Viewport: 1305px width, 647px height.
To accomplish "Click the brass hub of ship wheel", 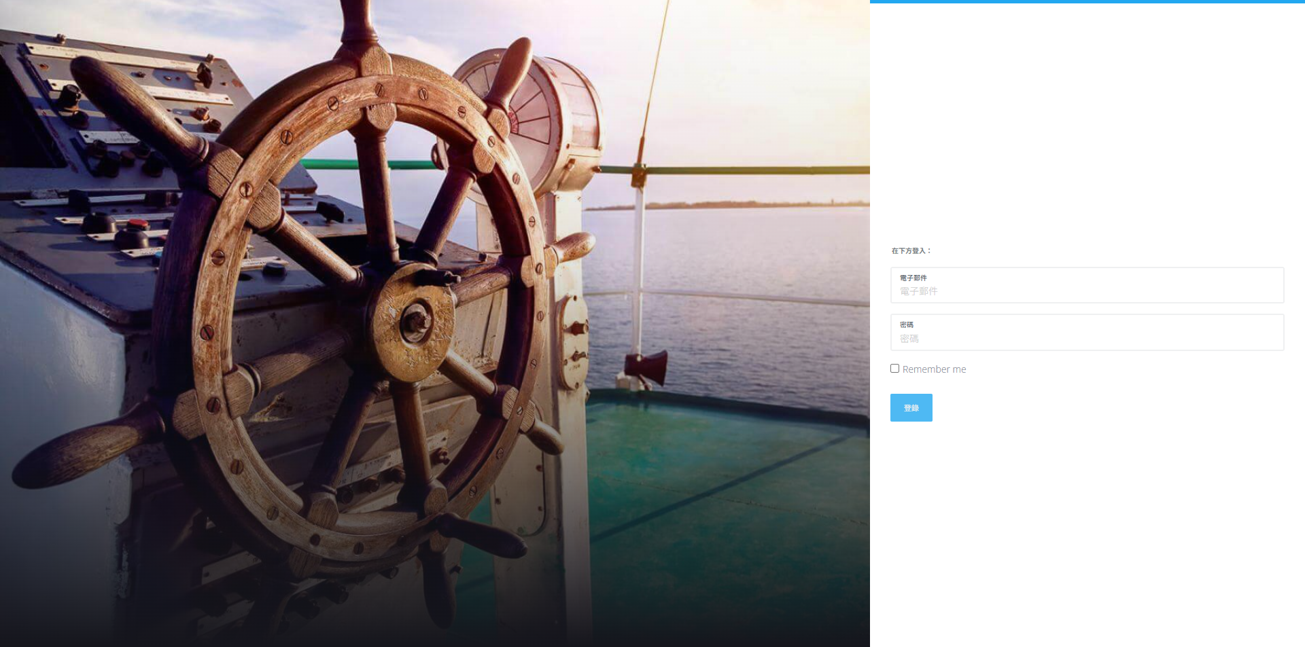I will 413,322.
